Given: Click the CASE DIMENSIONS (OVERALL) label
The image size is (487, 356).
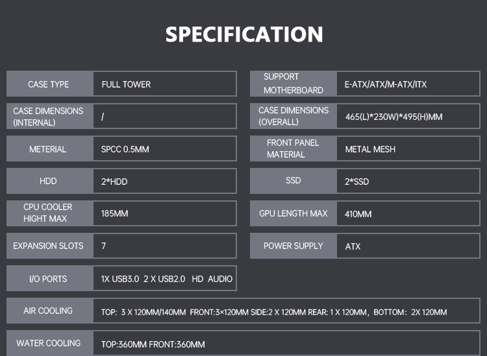Looking at the screenshot, I should pyautogui.click(x=293, y=116).
